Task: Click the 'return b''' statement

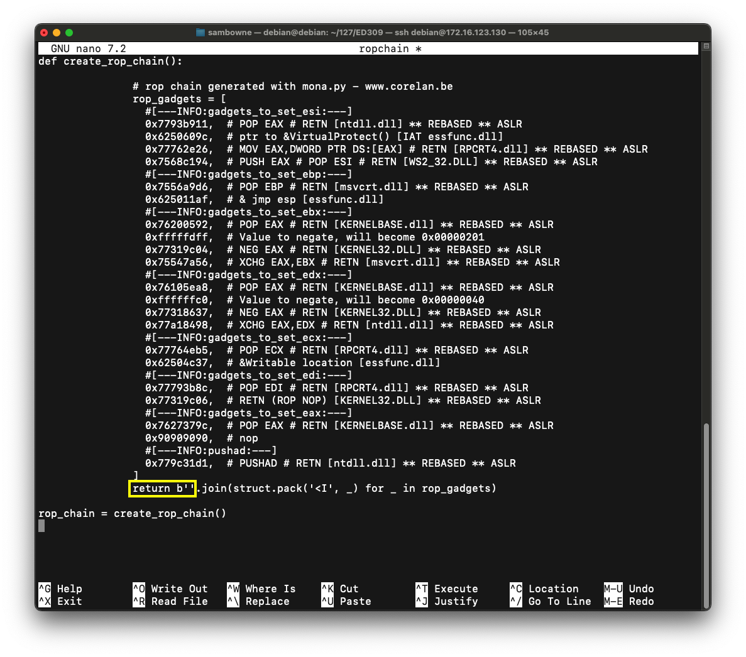Action: (x=163, y=488)
